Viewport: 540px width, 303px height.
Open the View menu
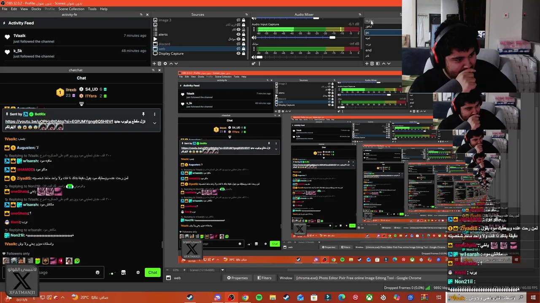[24, 9]
